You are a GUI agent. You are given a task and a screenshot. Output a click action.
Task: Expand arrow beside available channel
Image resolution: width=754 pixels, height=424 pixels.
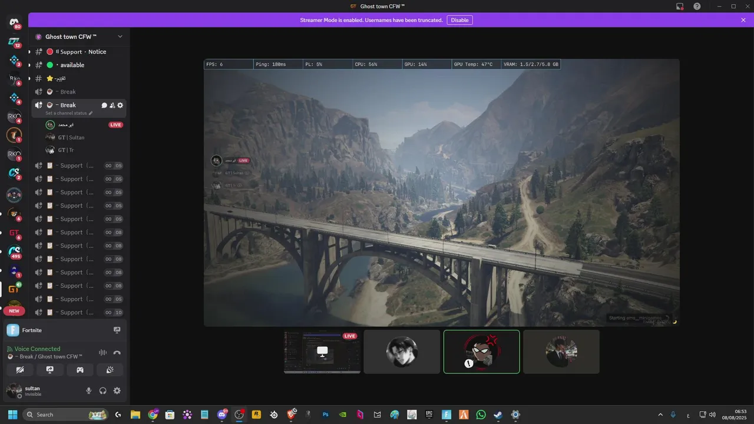coord(29,65)
